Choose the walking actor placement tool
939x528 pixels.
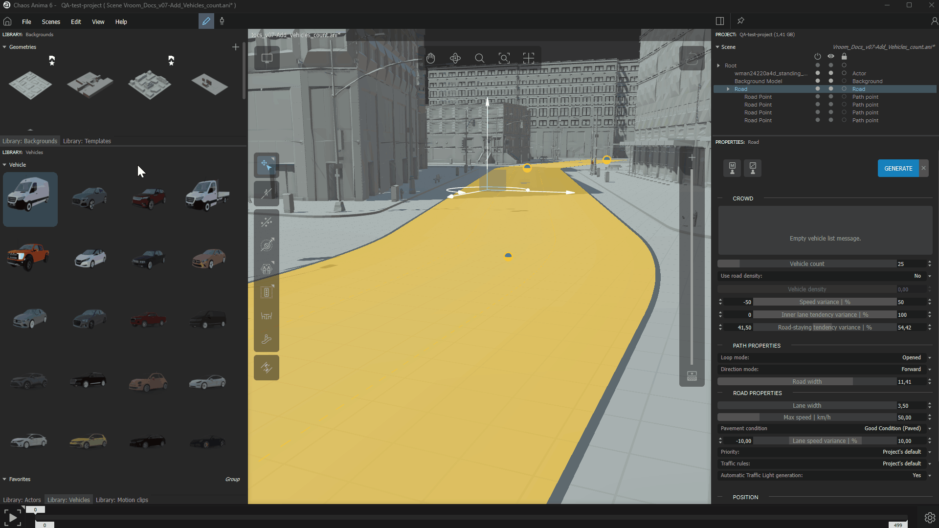(267, 193)
